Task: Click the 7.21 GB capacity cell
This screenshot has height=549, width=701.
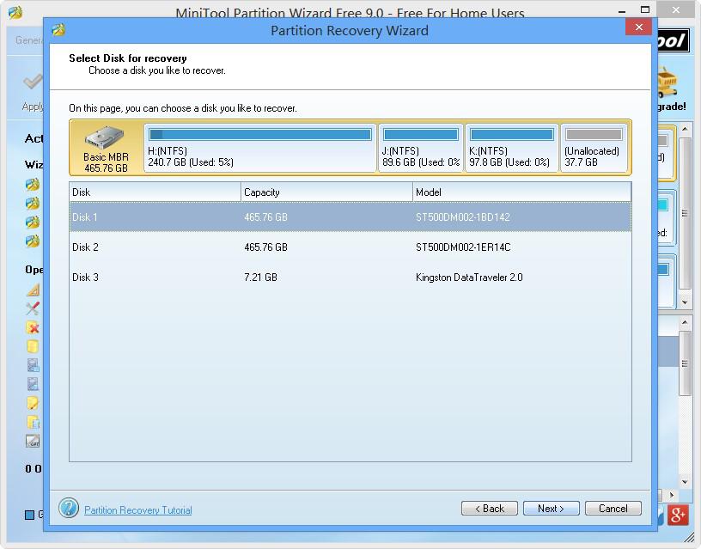Action: [260, 278]
